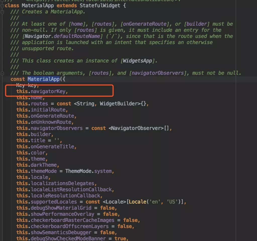The height and width of the screenshot is (241, 257).
Task: Click 'this.debugShowMaterialGrid' parameter
Action: (54, 208)
